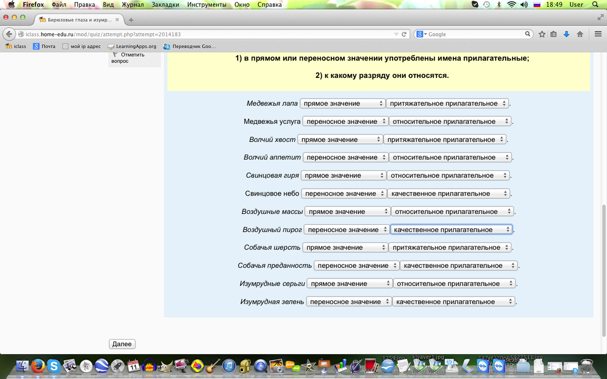607x379 pixels.
Task: Open adjective-type dropdown for Свинцовое небо
Action: click(449, 194)
